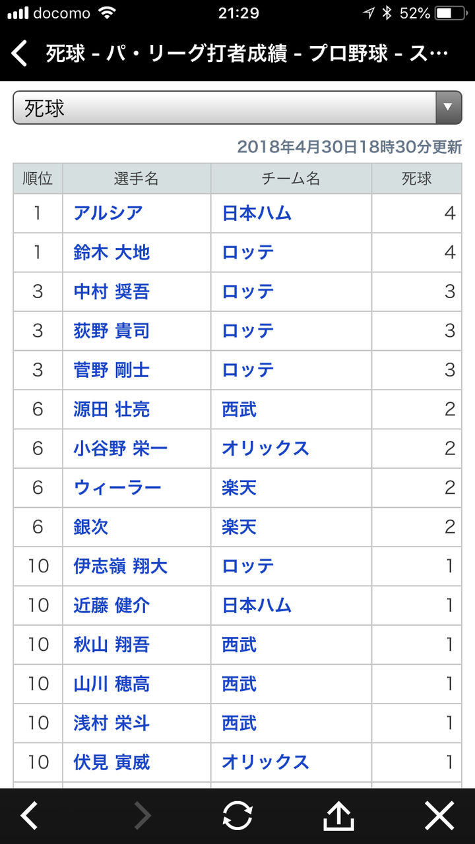The width and height of the screenshot is (475, 844).
Task: Tap the 選手名 column header
Action: click(x=137, y=178)
